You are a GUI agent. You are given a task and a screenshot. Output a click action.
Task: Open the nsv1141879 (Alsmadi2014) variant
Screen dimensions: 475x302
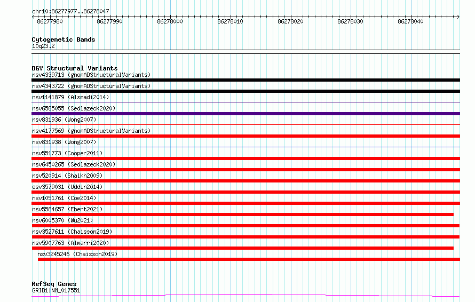coord(70,97)
